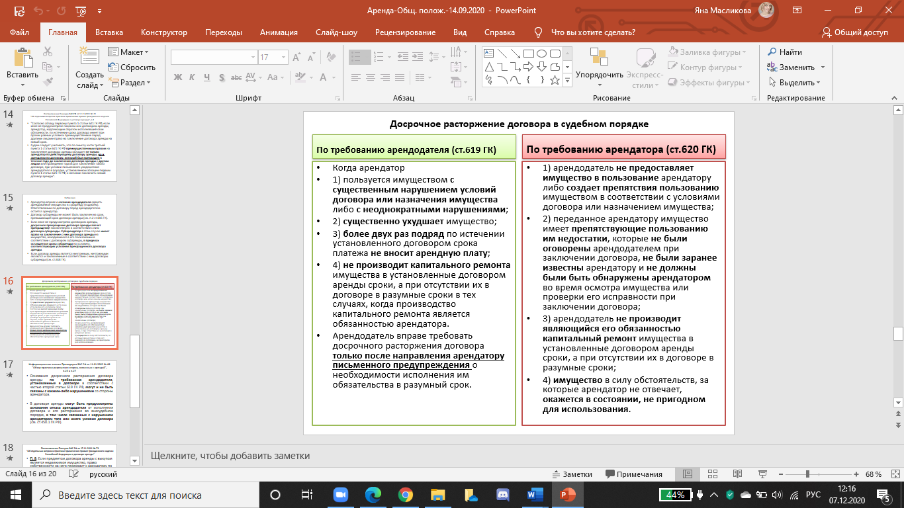Toggle Normal view in the status bar

click(x=688, y=474)
